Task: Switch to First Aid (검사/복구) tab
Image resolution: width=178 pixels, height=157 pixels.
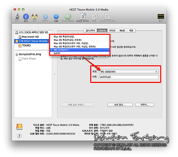Action: (x=90, y=31)
